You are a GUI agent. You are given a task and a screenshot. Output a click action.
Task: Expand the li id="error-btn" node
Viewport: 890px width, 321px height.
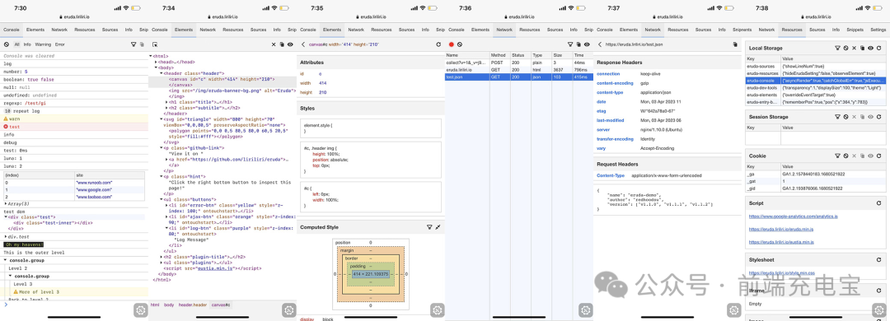point(166,205)
